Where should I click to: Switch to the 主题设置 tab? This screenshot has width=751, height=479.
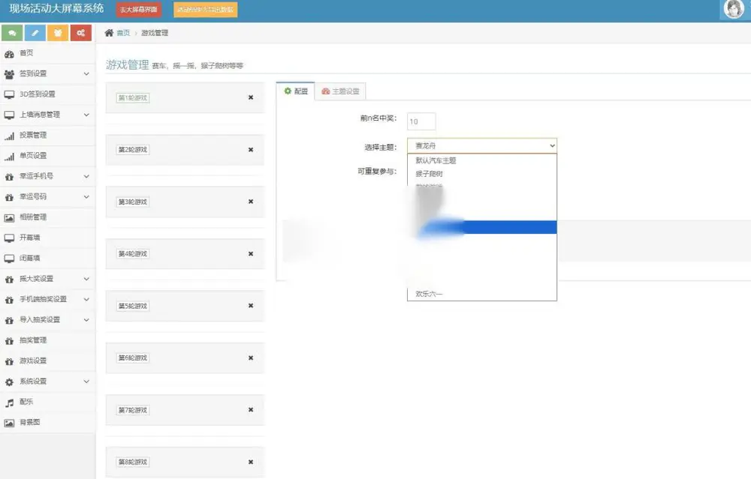coord(340,91)
